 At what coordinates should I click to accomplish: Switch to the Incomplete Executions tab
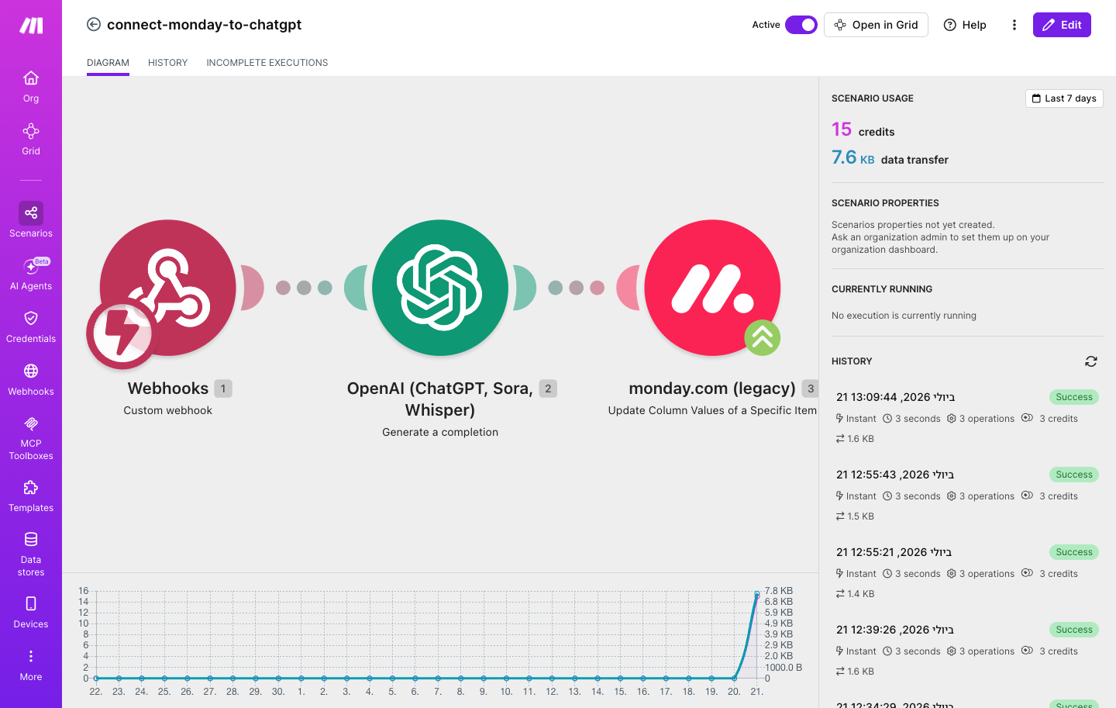click(267, 63)
